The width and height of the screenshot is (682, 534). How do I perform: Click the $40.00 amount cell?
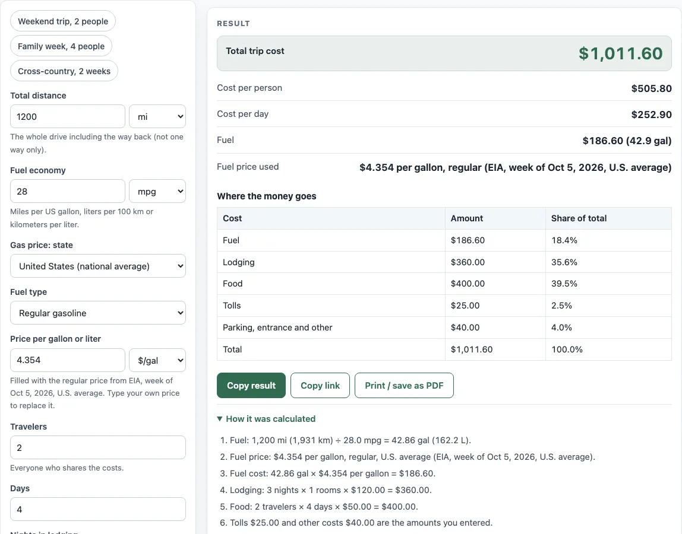[x=495, y=328]
